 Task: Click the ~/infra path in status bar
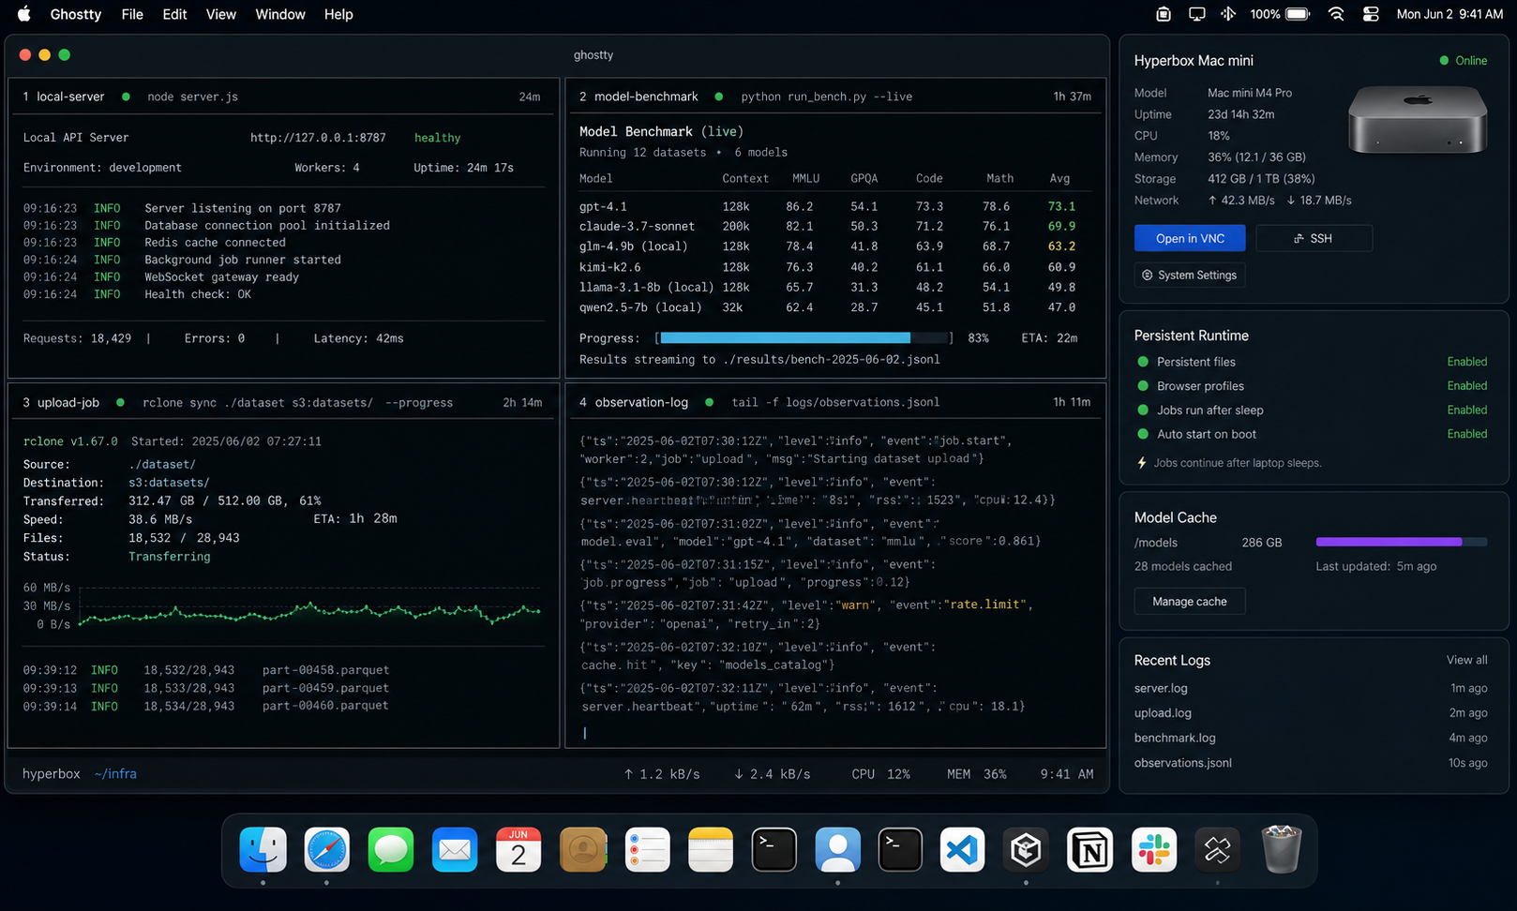tap(115, 774)
